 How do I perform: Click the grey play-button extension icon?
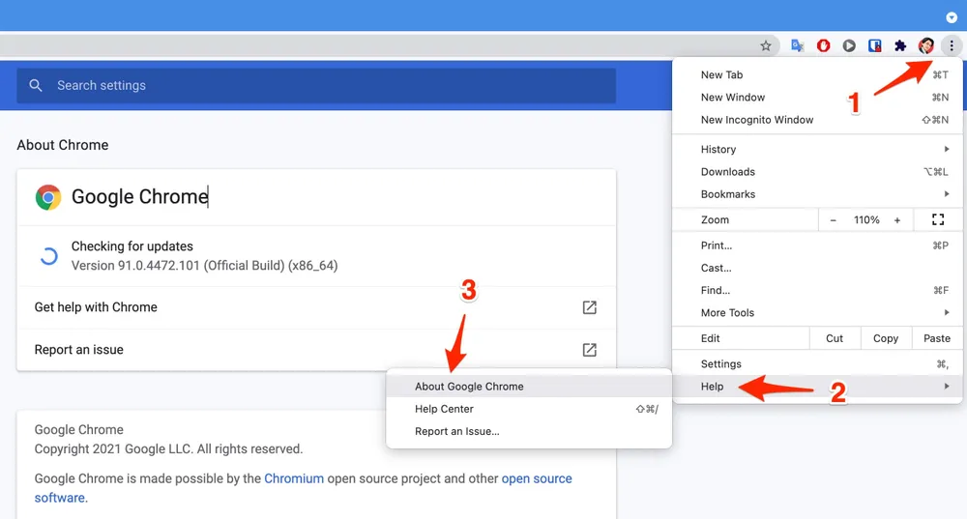(849, 45)
